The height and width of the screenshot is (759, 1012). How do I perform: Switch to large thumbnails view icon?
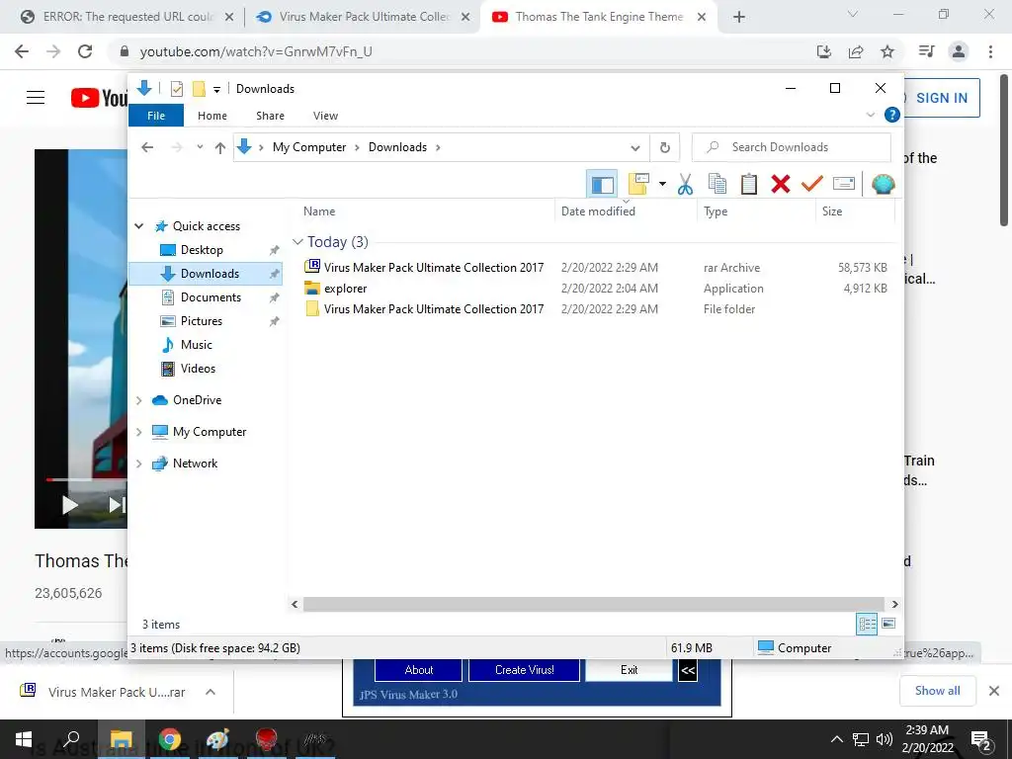click(888, 624)
